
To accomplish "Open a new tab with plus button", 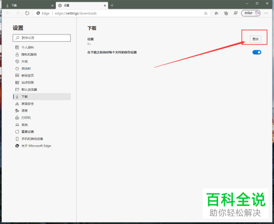I will (x=112, y=5).
